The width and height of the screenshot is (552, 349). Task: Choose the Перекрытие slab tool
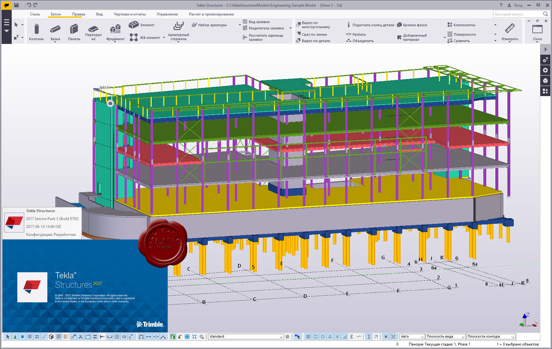pos(93,32)
